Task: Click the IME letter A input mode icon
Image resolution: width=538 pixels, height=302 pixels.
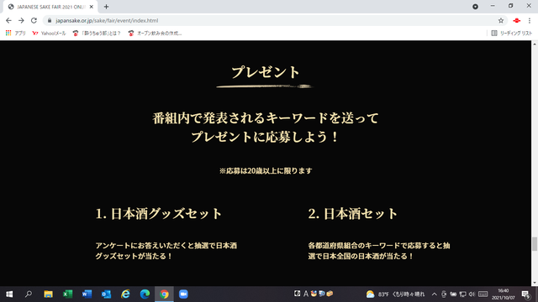Action: point(306,294)
